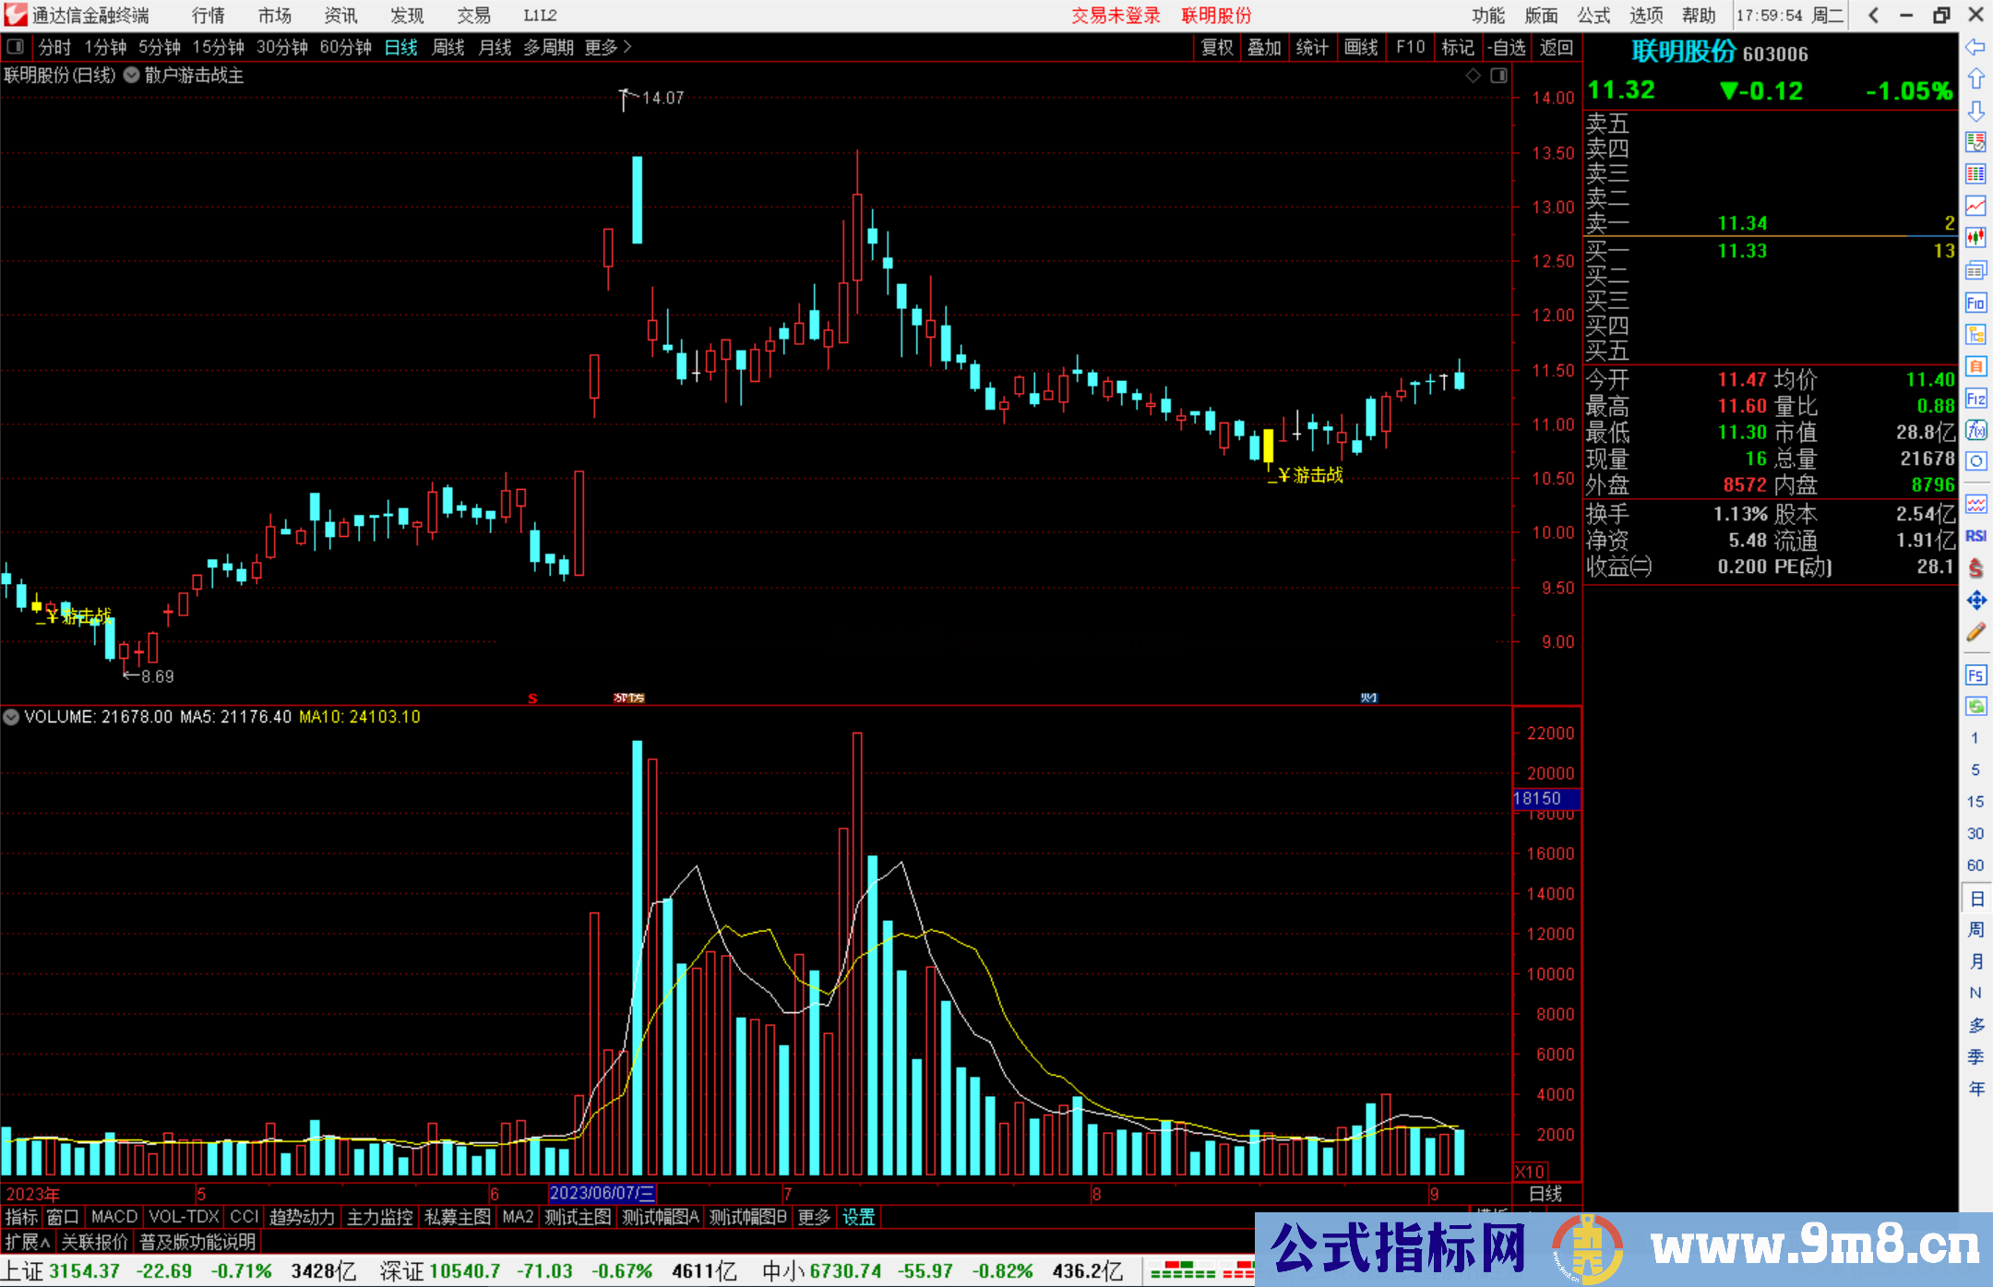Click the F12 sidebar icon
The image size is (1993, 1287).
[1975, 399]
